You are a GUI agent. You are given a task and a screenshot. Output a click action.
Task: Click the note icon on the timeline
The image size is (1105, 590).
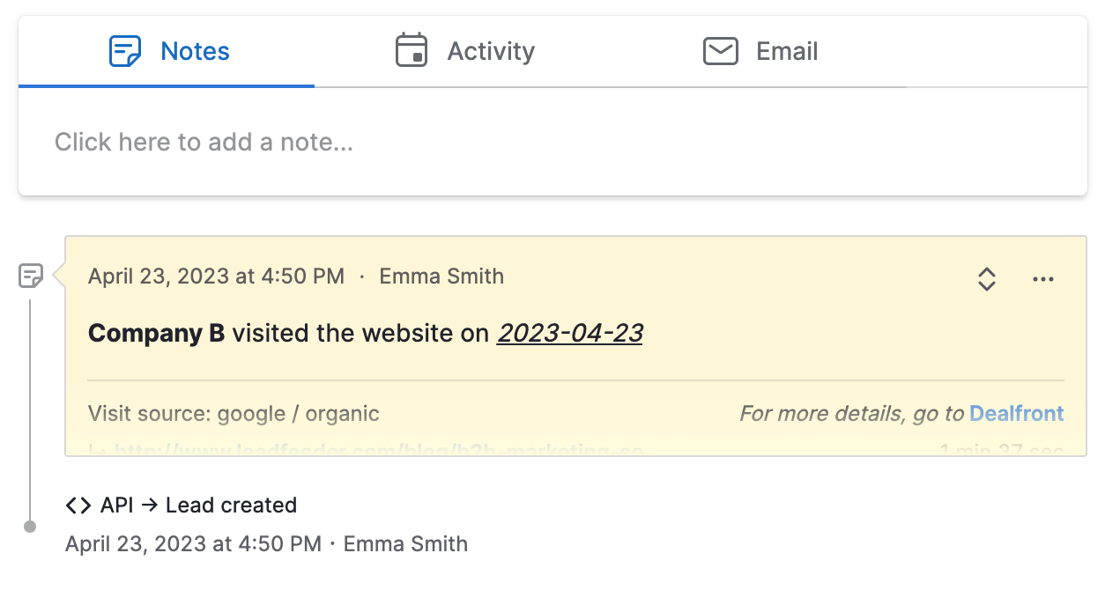(x=31, y=277)
